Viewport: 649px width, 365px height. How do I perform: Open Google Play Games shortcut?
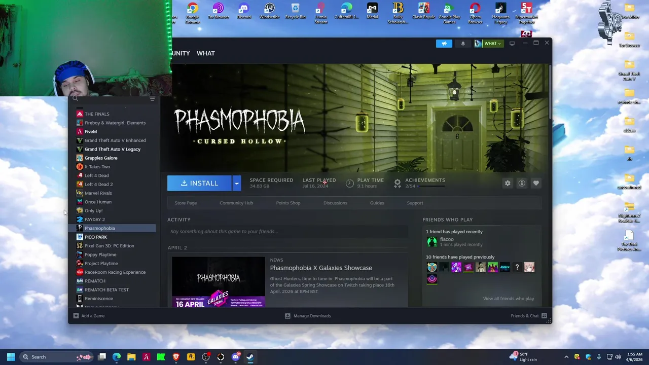click(449, 13)
